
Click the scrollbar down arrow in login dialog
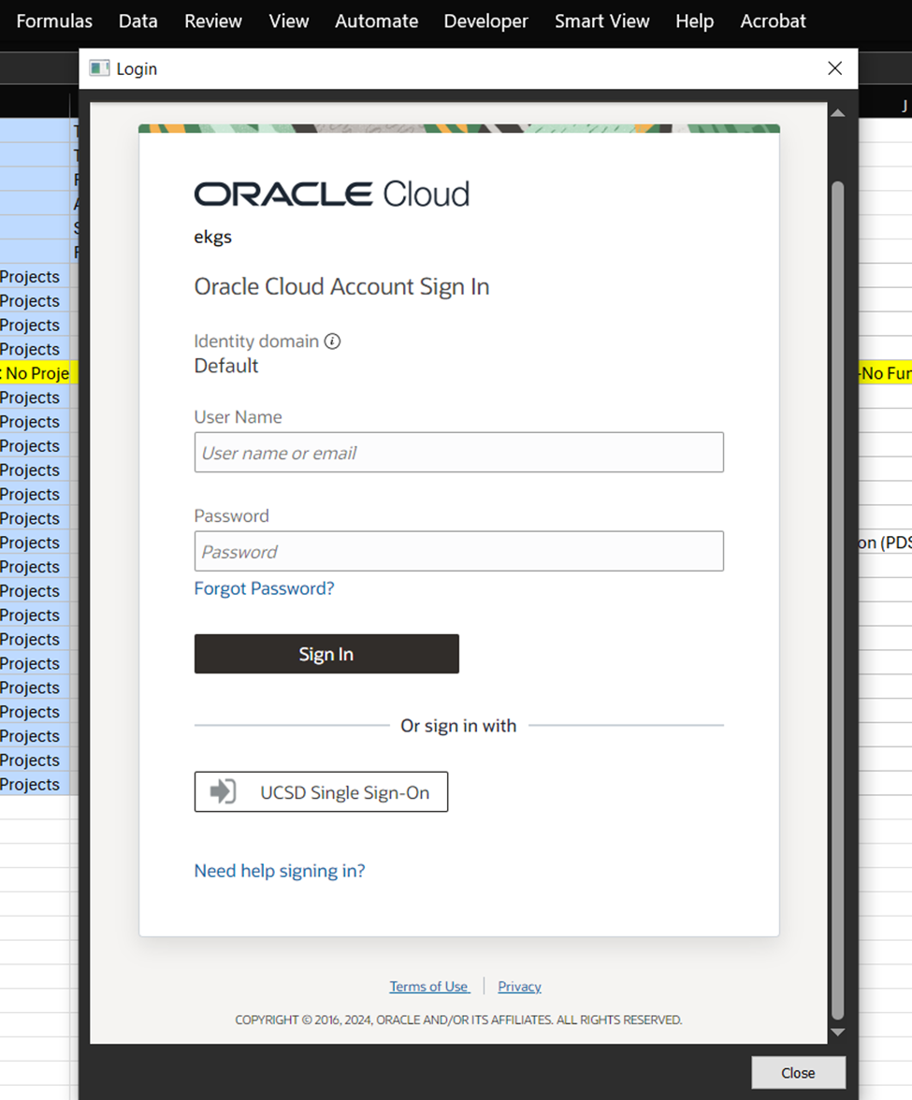838,1032
